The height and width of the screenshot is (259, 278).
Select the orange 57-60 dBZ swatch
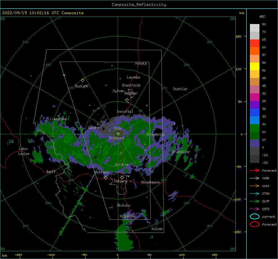click(255, 51)
